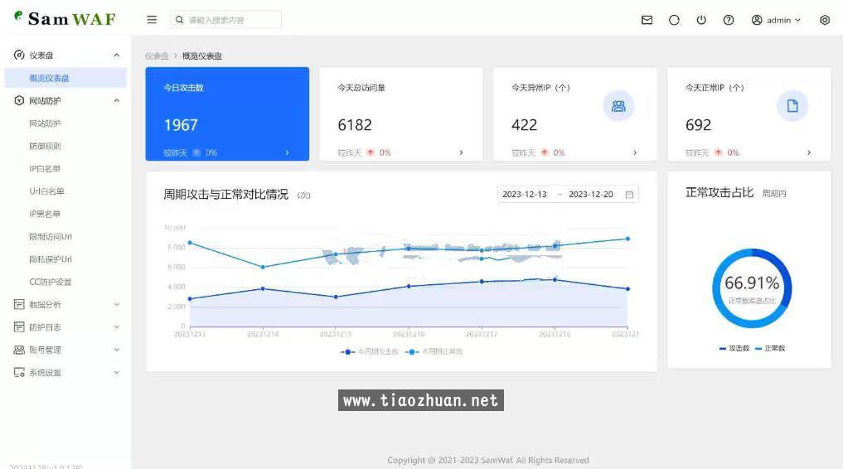
Task: Click the 20231213 attack data point on chart
Action: pyautogui.click(x=190, y=298)
